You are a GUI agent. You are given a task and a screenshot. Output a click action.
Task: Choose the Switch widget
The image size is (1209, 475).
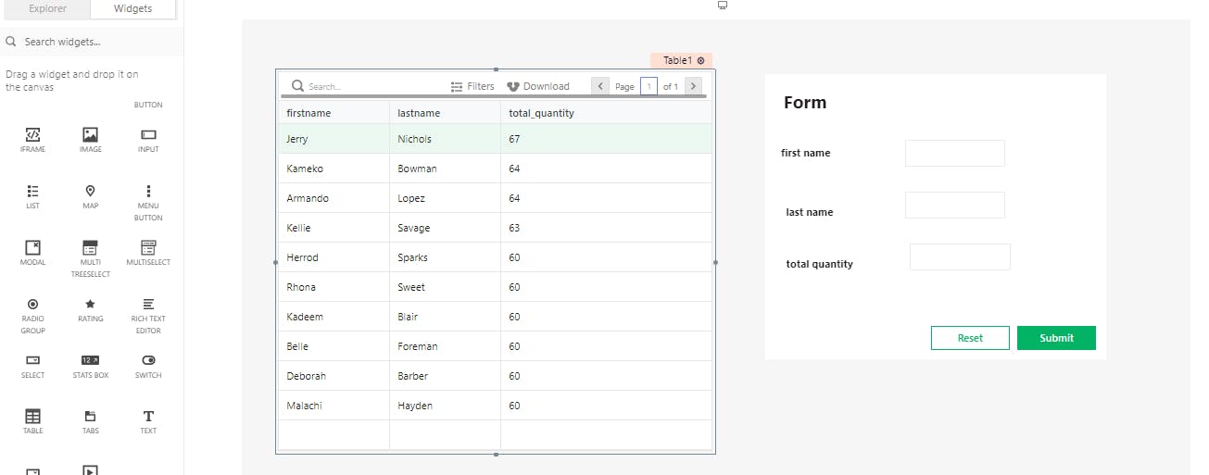pos(148,360)
